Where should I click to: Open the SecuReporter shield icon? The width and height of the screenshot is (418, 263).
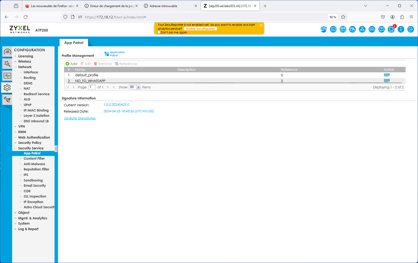[x=324, y=29]
